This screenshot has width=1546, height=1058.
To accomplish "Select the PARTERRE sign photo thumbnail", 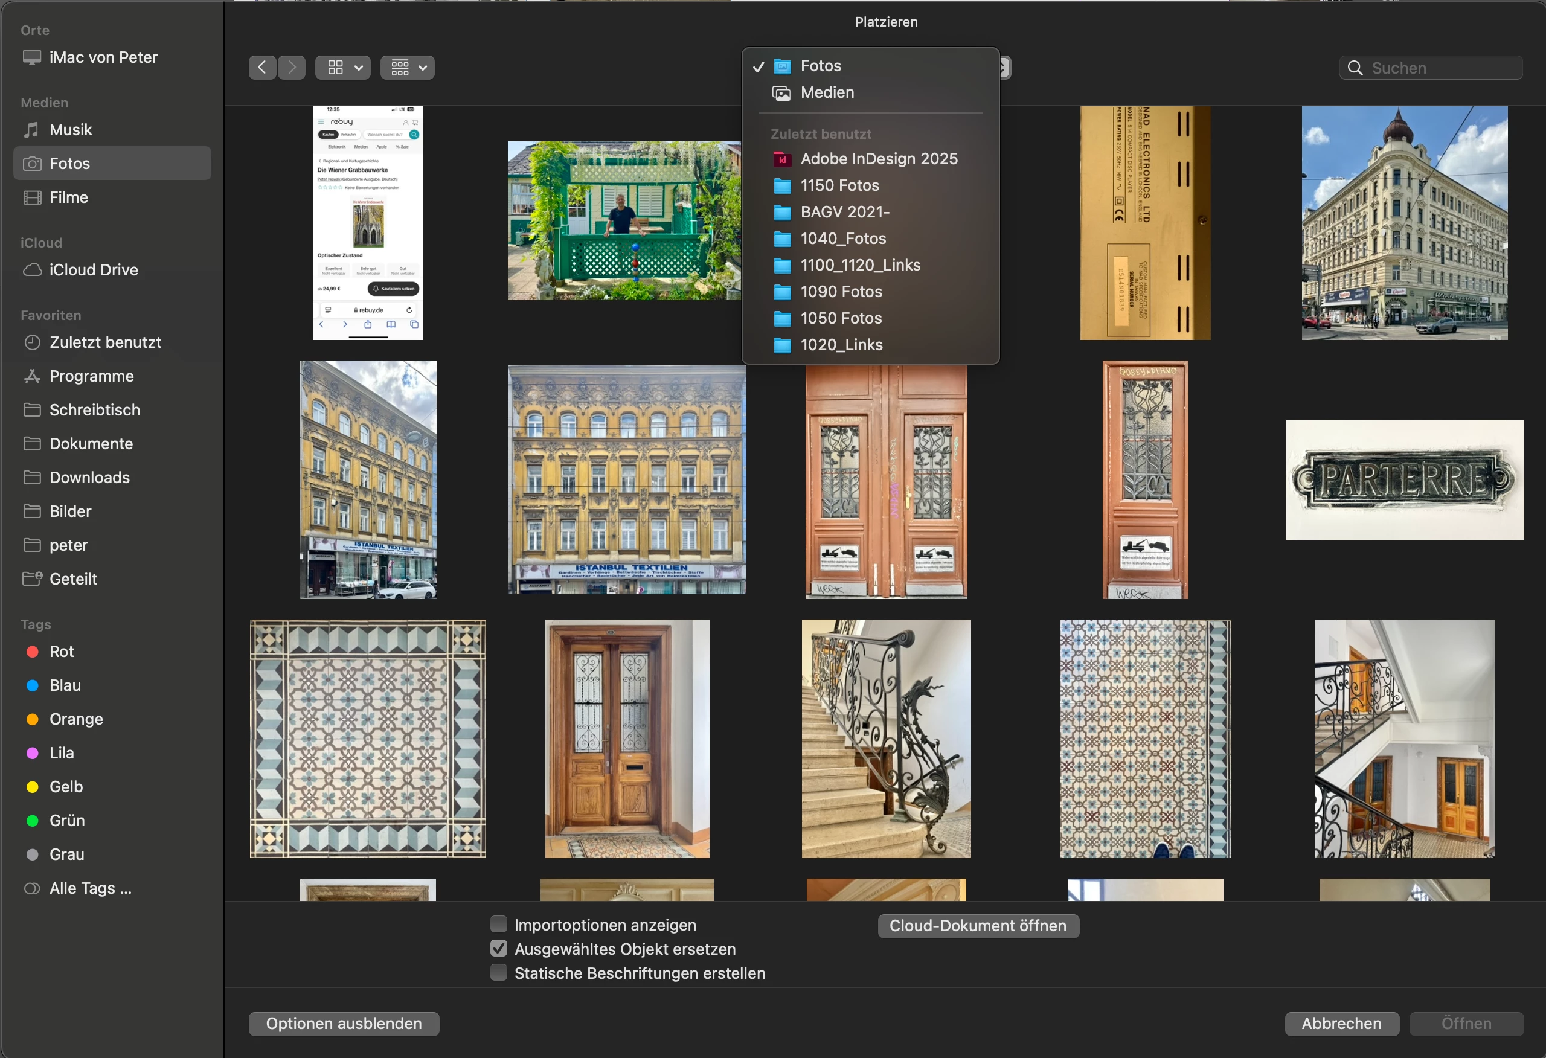I will coord(1403,479).
